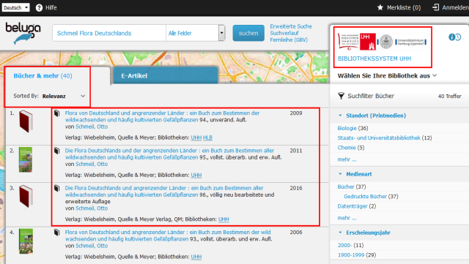This screenshot has width=469, height=264.
Task: Click the search field with Schmeil Flora Deutschlands
Action: click(x=109, y=33)
